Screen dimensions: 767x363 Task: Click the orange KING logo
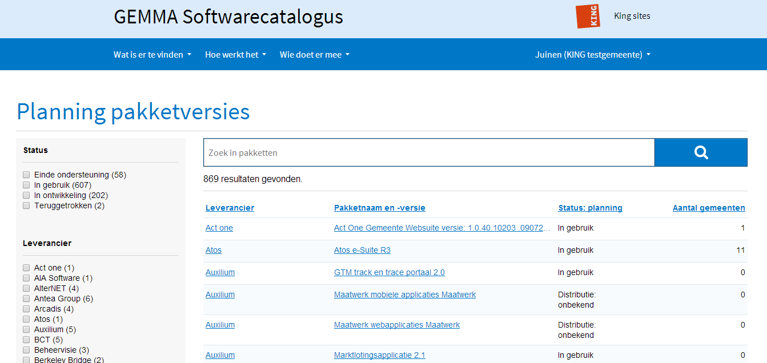pos(588,16)
